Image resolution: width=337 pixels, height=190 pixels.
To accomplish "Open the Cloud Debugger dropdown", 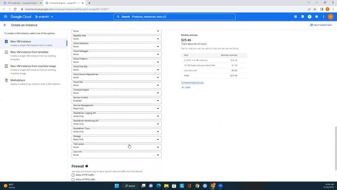I will (x=116, y=54).
